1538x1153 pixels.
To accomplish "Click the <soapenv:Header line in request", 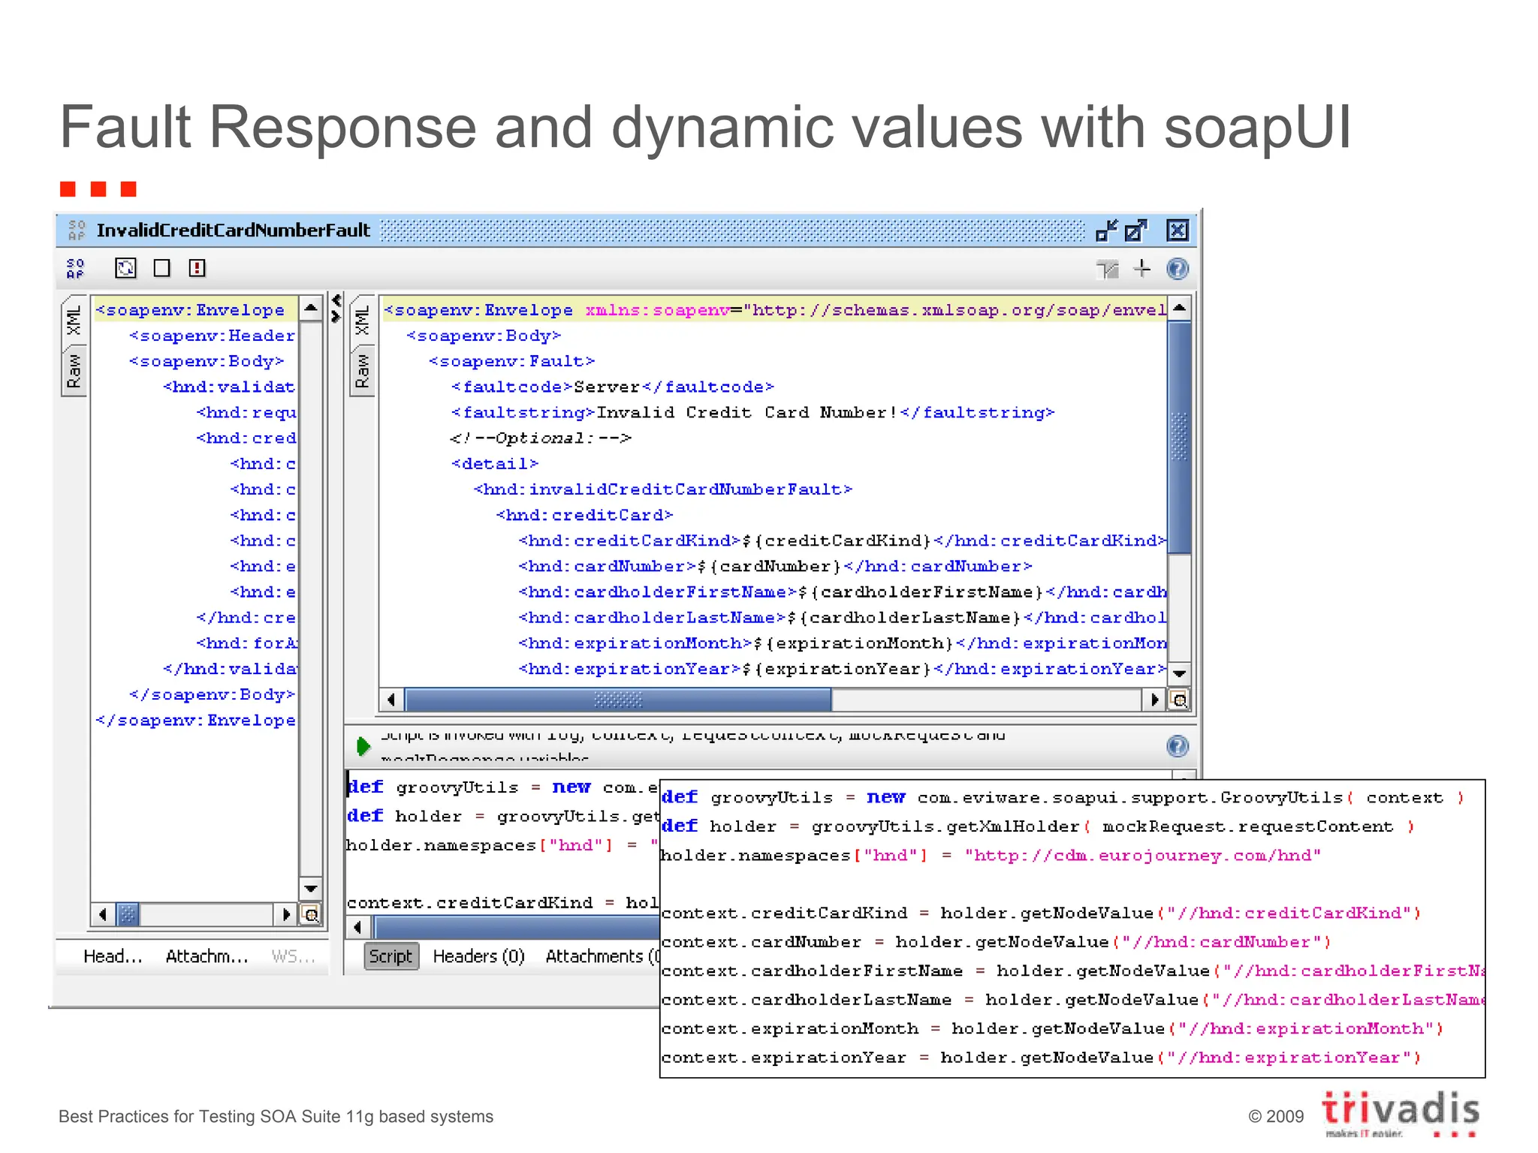I will [x=212, y=336].
